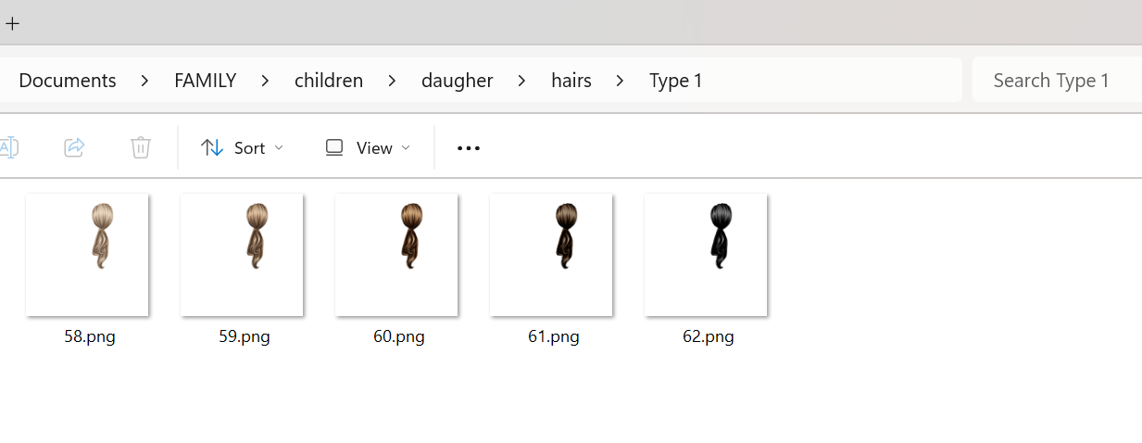Select the 59.png light brown hair thumbnail

click(243, 255)
